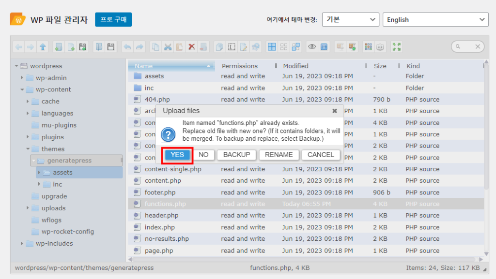This screenshot has height=279, width=496.
Task: Click the open file toolbar icon
Action: 99,47
